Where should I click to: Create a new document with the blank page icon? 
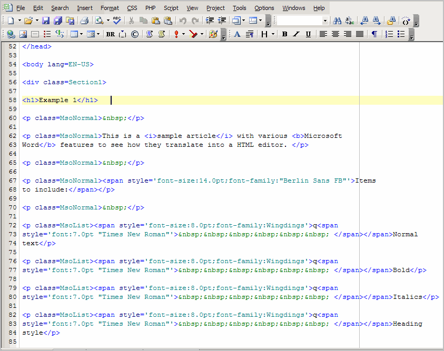(11, 21)
